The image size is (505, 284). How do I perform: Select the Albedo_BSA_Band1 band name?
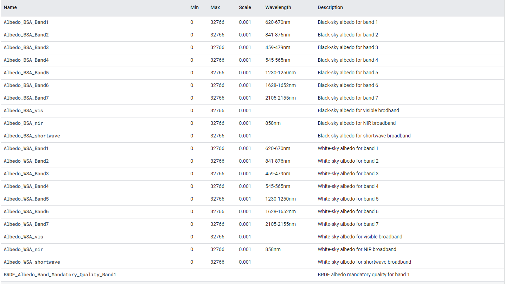[x=26, y=22]
